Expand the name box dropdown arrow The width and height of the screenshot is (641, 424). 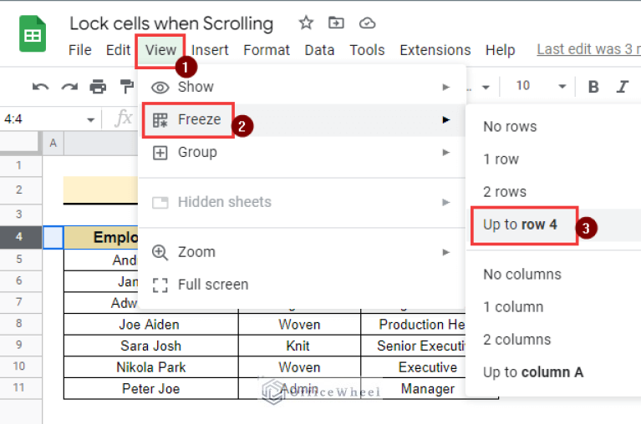(x=90, y=119)
